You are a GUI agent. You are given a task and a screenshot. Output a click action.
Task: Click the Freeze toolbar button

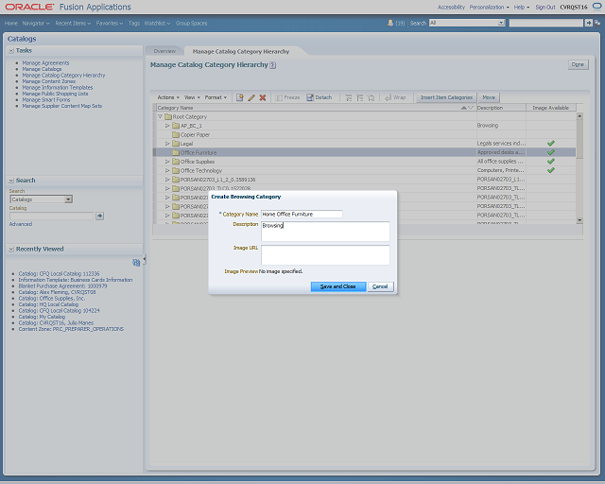coord(287,97)
